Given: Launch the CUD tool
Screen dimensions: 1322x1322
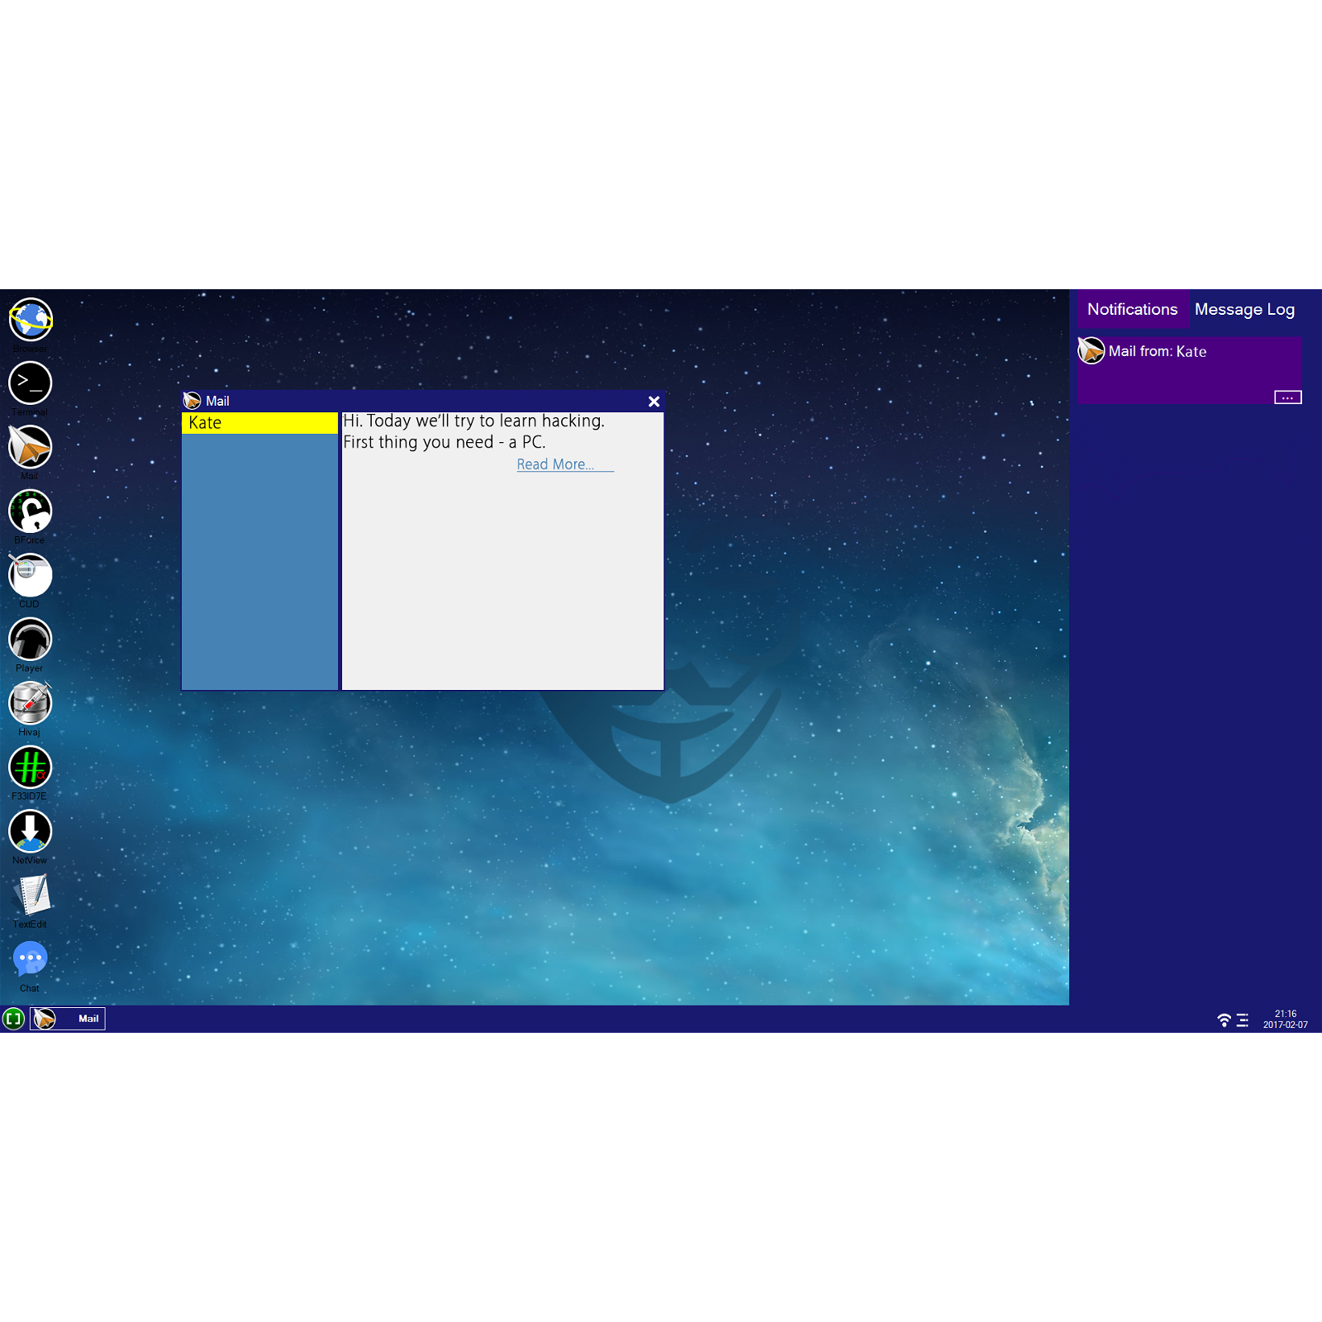Looking at the screenshot, I should click(x=30, y=576).
